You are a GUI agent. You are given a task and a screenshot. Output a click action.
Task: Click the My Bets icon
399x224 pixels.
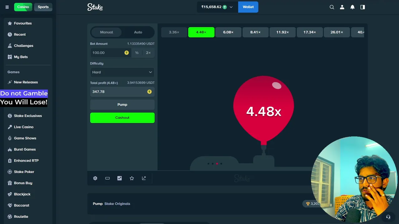pos(10,57)
